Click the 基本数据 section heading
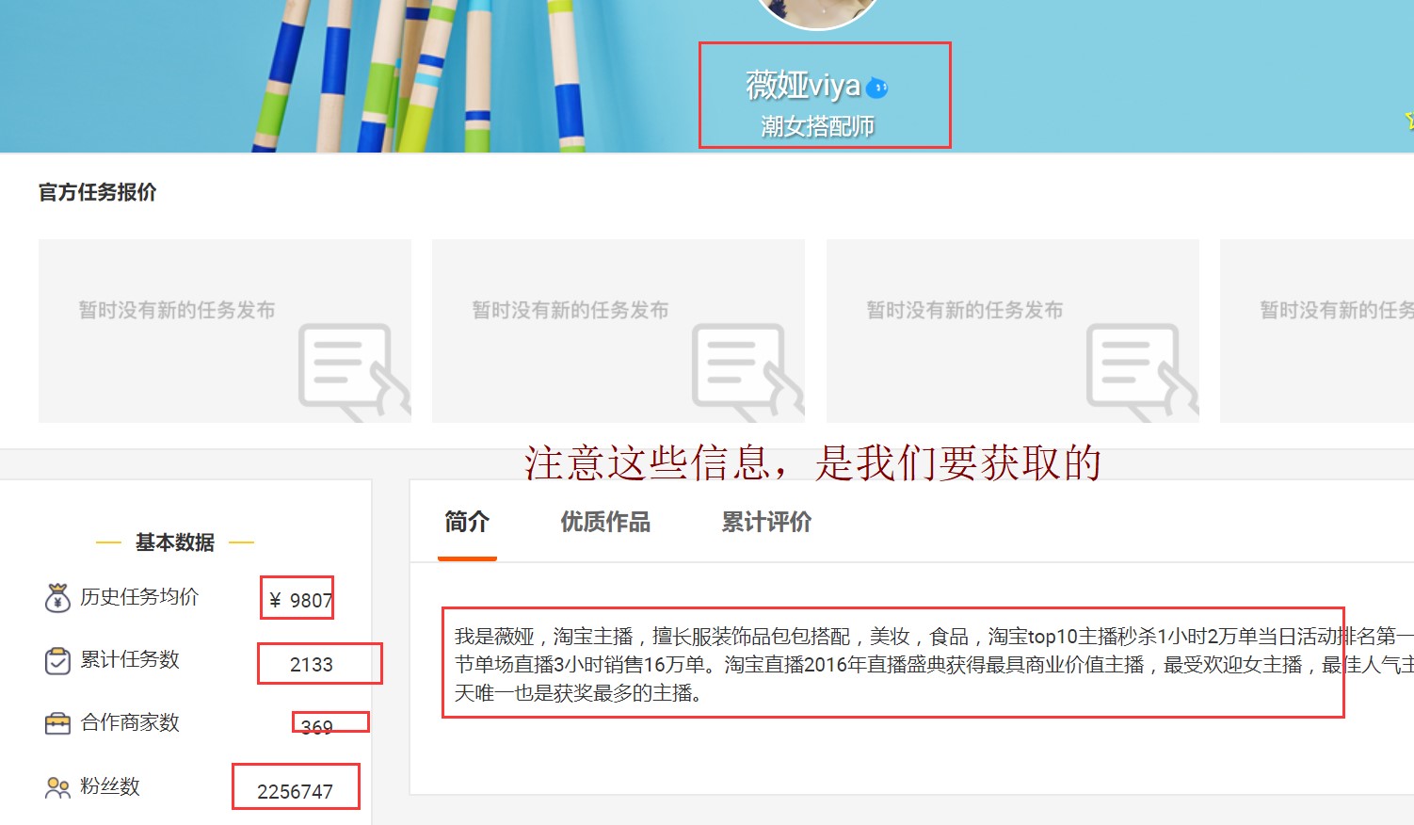This screenshot has height=825, width=1414. coord(175,542)
